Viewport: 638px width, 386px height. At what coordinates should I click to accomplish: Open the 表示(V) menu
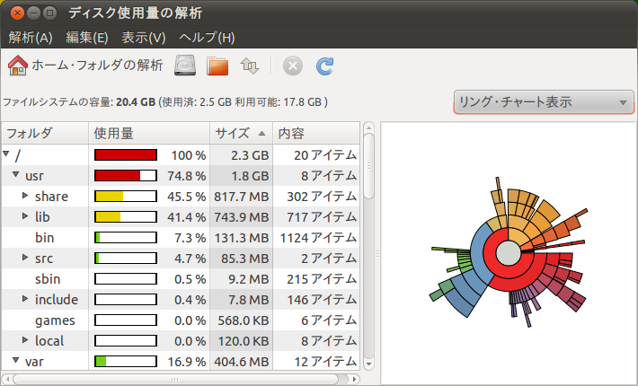coord(144,38)
